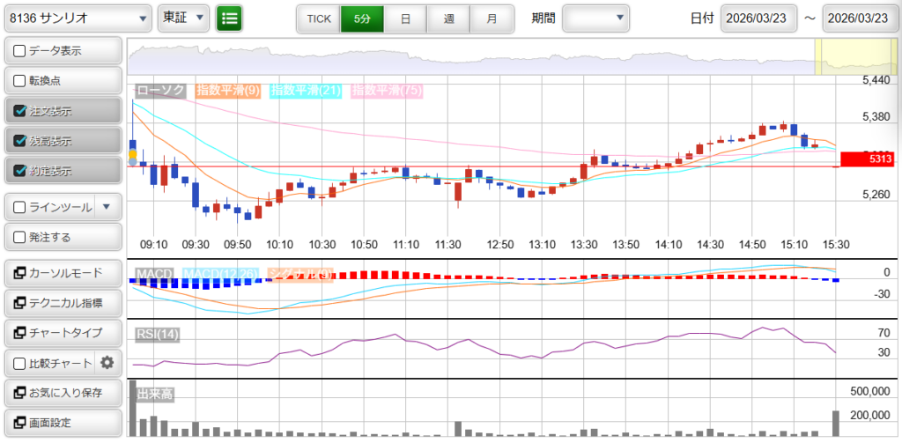The image size is (902, 443).
Task: Enable the データ表示 checkbox
Action: pos(20,51)
